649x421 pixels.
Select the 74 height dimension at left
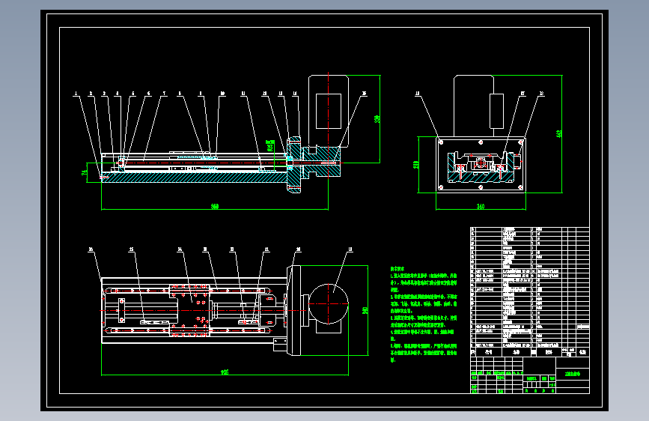pyautogui.click(x=85, y=172)
